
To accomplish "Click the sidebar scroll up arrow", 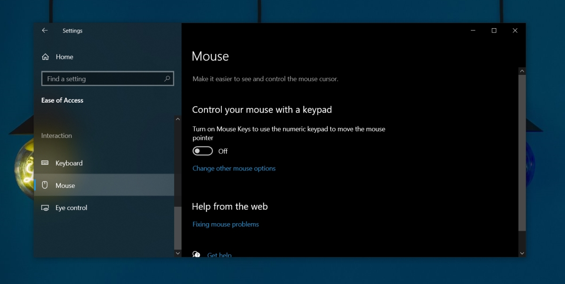I will pyautogui.click(x=178, y=120).
